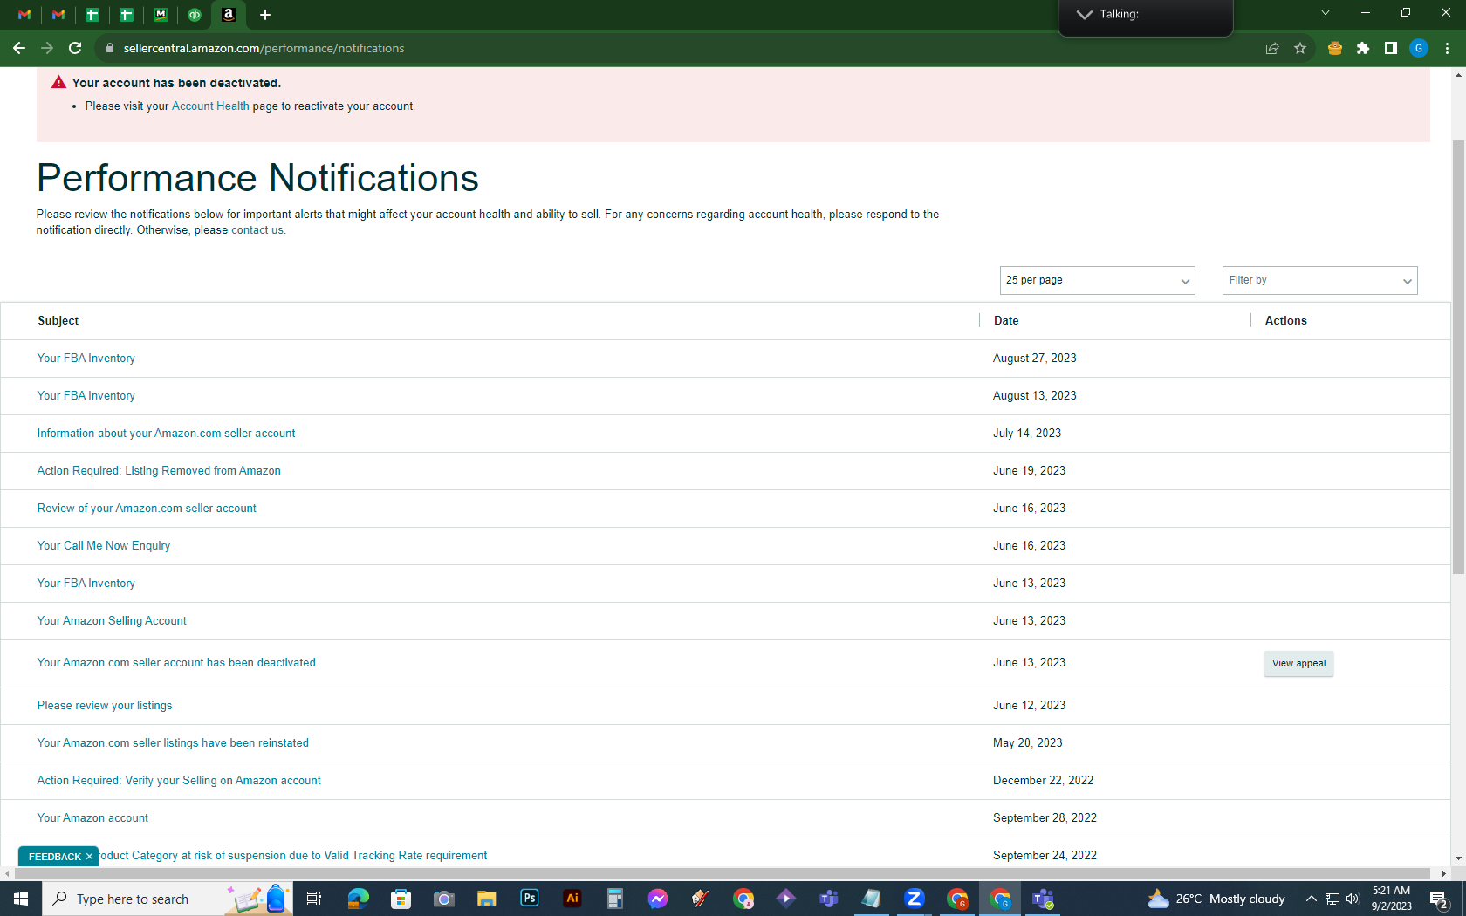This screenshot has width=1466, height=916.
Task: Click the FEEDBACK button
Action: pos(54,857)
